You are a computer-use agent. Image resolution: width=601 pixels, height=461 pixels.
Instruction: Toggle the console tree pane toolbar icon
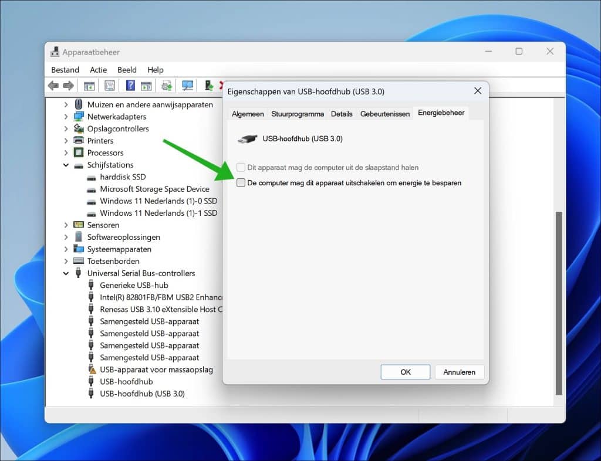89,86
